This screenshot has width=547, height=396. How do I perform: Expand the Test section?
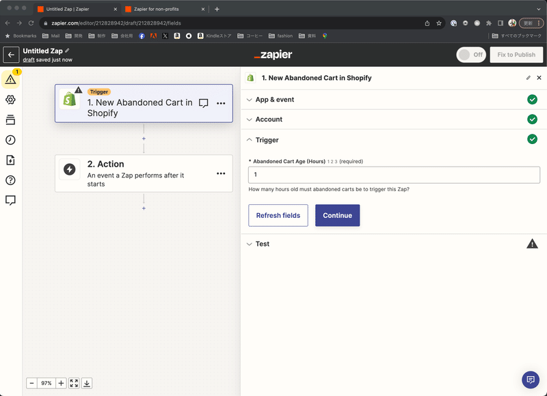[x=394, y=244]
